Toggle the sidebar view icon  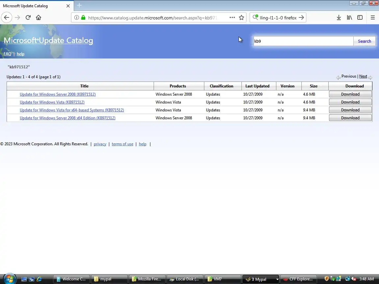click(360, 17)
